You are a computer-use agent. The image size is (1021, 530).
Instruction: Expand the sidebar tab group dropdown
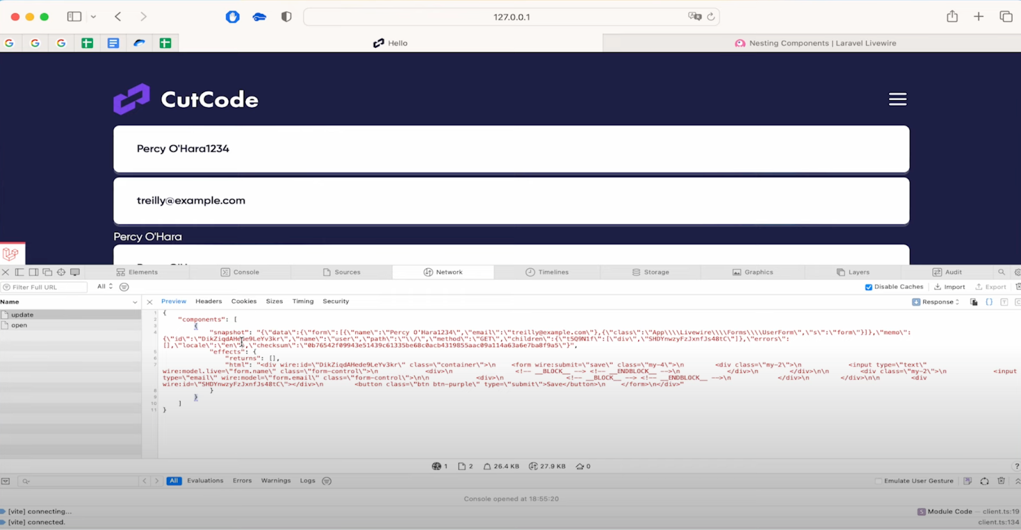pos(93,17)
